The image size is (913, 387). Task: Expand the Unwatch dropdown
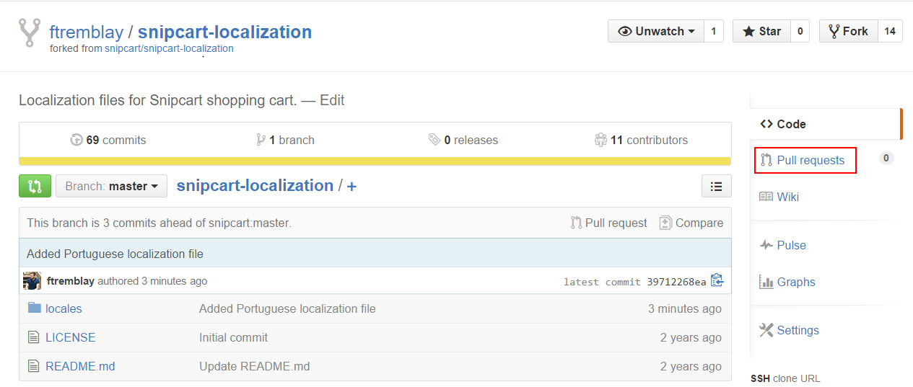(x=656, y=31)
